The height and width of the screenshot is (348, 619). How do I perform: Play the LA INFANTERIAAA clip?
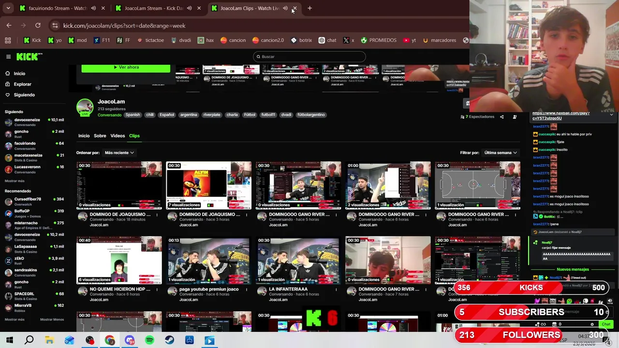(x=298, y=260)
